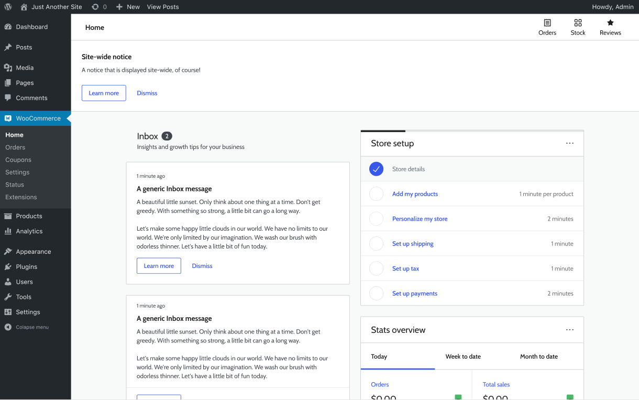Open the Stats overview ellipsis menu
The image size is (639, 400).
570,330
